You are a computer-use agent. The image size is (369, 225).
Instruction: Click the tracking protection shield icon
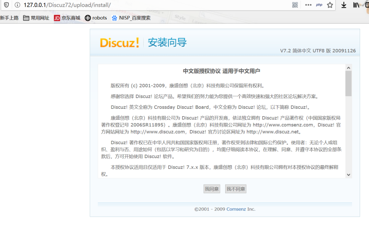click(6, 5)
